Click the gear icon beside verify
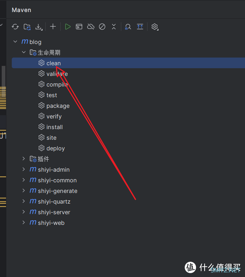 (41, 116)
